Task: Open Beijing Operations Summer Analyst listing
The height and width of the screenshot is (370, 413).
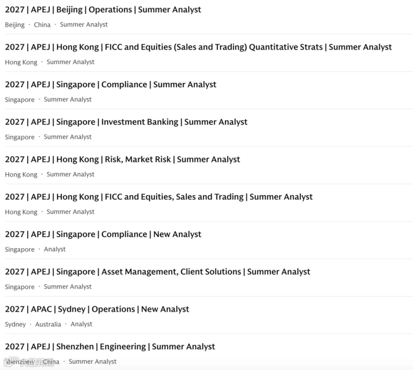Action: coord(103,10)
